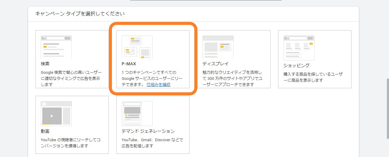The image size is (389, 157).
Task: Select the 検索 campaign type card
Action: [72, 59]
